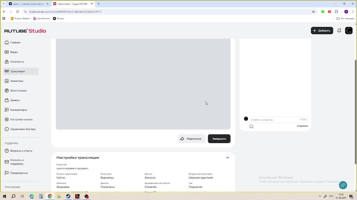Click the browser address bar
This screenshot has width=357, height=200.
pos(167,12)
